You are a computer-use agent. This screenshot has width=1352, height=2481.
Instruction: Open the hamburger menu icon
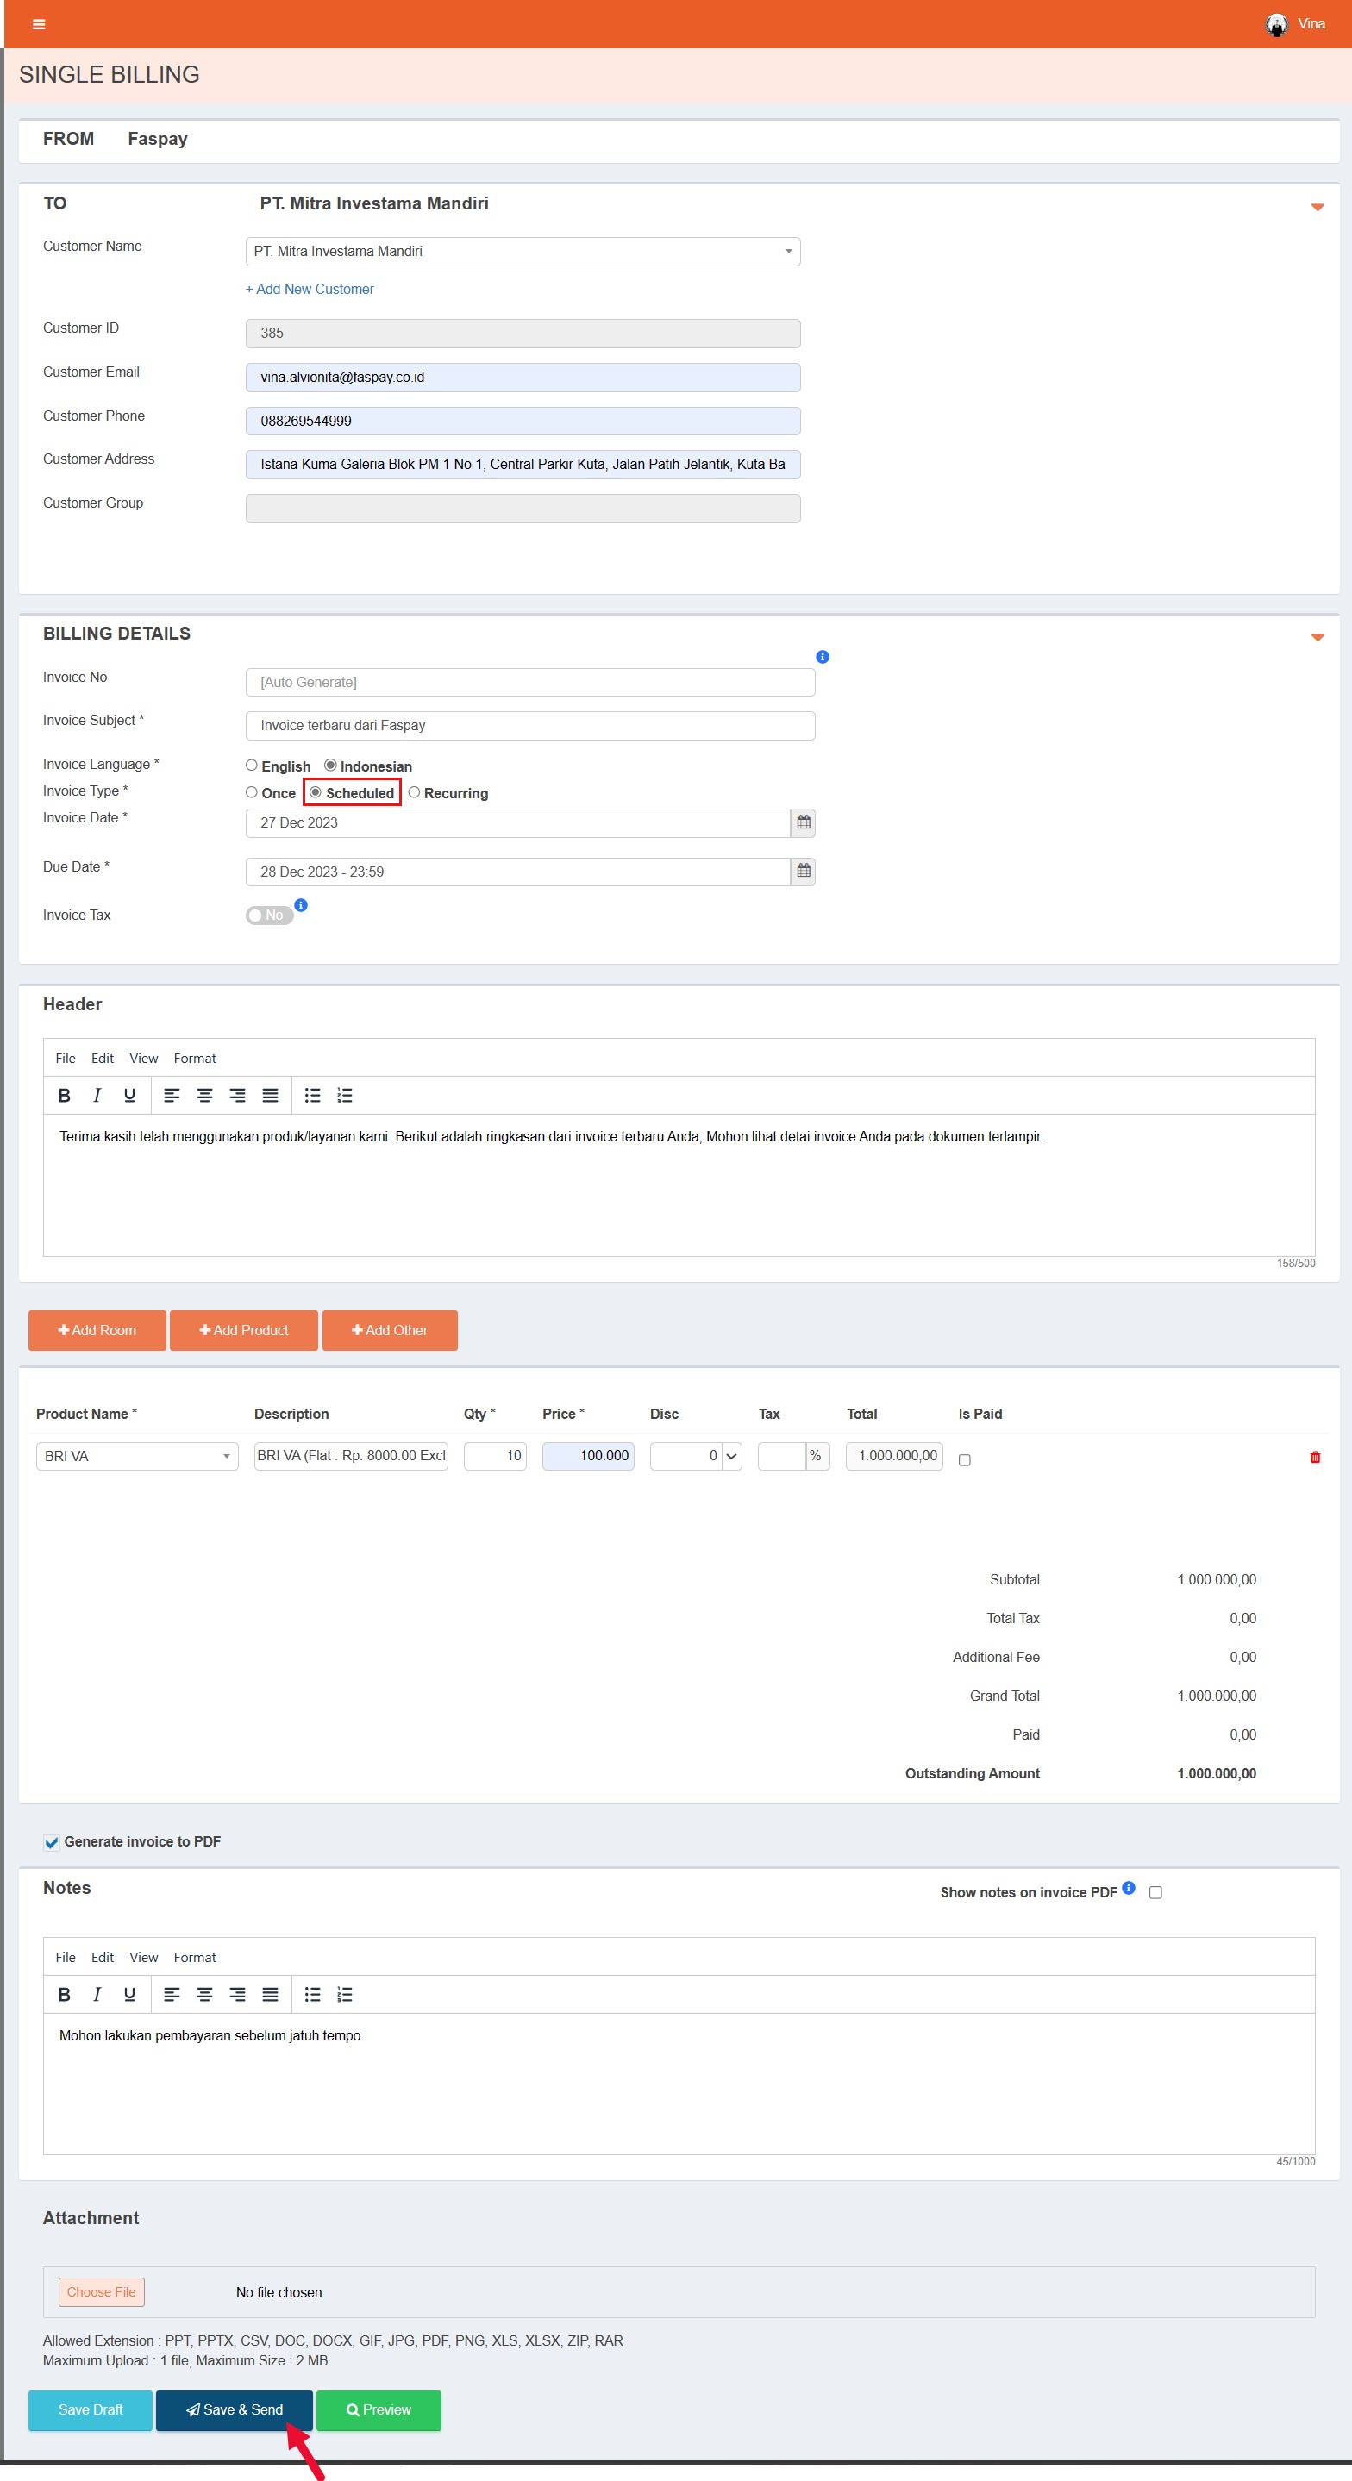(x=39, y=24)
